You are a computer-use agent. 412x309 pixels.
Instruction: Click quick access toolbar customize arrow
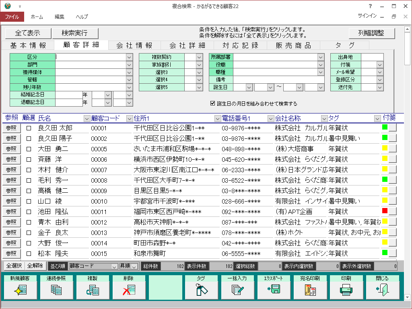[20, 6]
